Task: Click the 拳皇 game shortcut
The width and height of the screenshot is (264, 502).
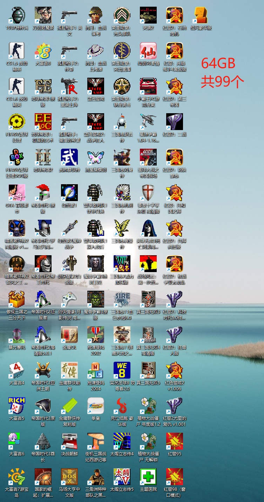Action: (96, 406)
